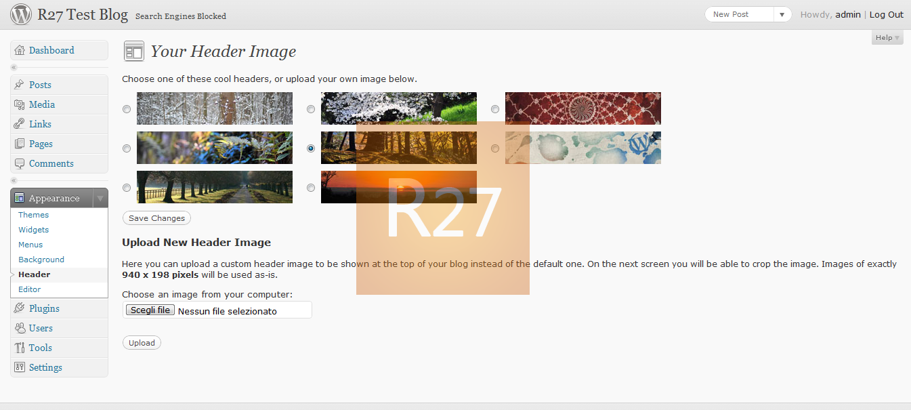Click the Log Out link

[x=887, y=14]
